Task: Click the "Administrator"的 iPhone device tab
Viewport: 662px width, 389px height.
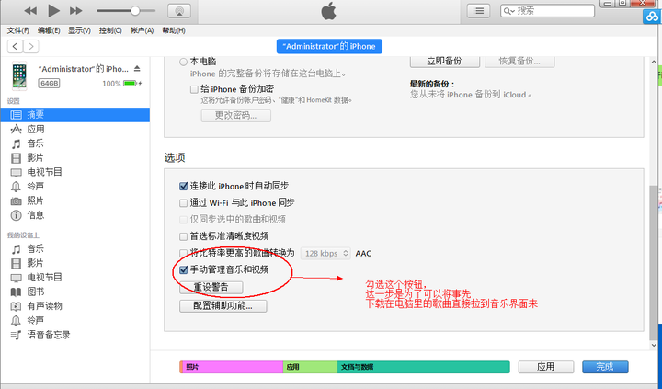Action: [x=329, y=47]
